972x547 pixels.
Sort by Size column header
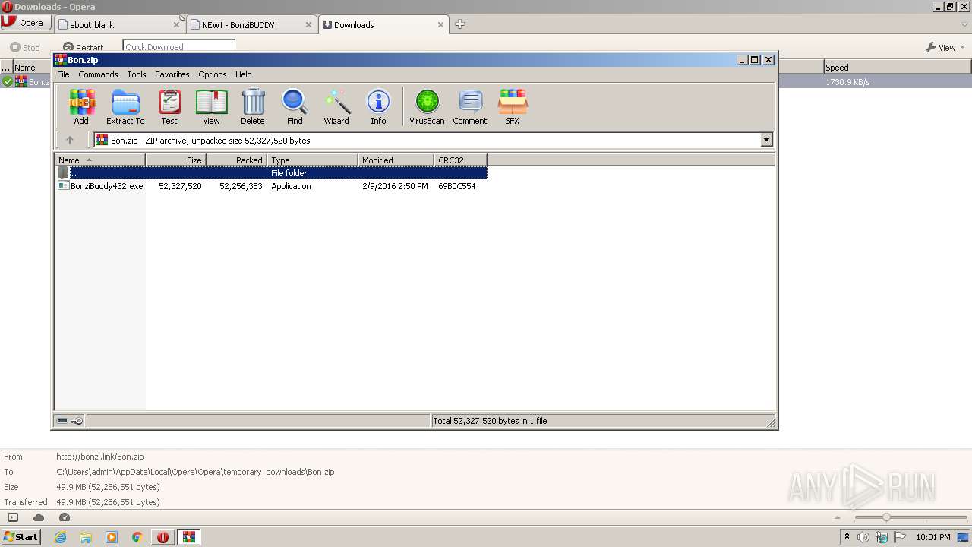(x=175, y=160)
